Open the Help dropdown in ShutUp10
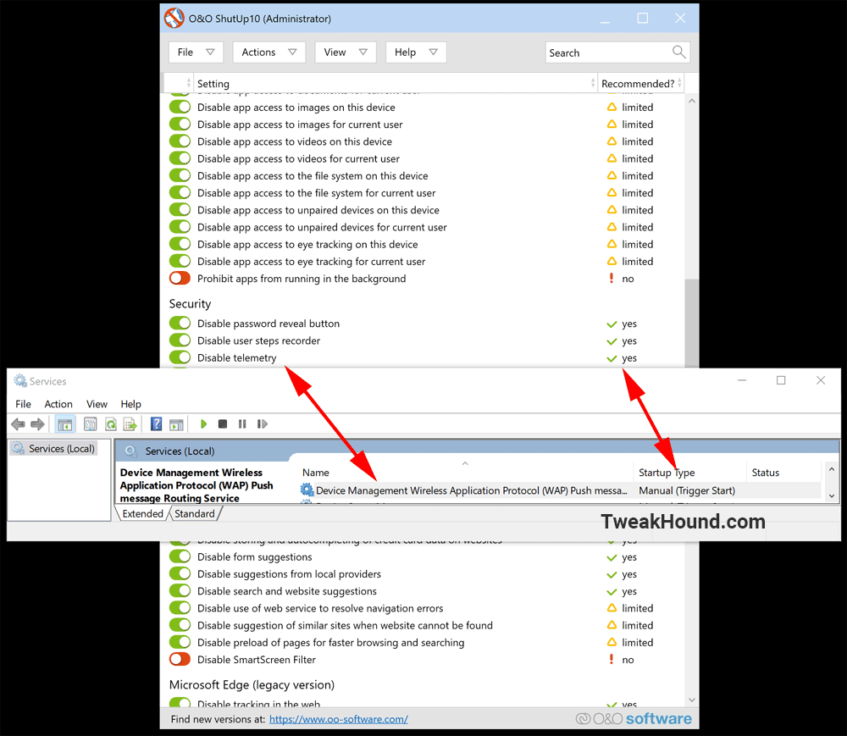Viewport: 847px width, 736px height. (x=416, y=52)
